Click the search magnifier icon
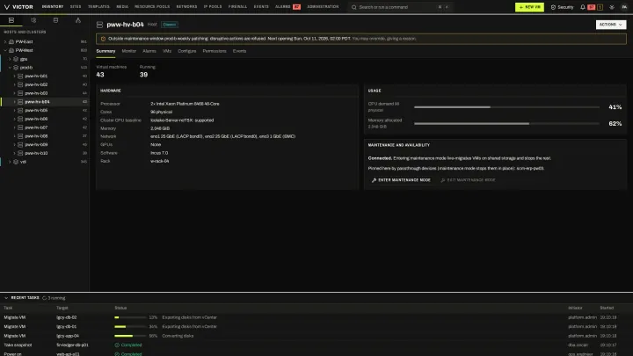The image size is (633, 356). (354, 7)
